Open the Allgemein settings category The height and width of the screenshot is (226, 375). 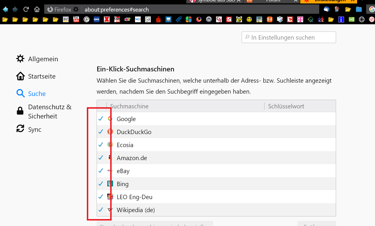(x=37, y=59)
